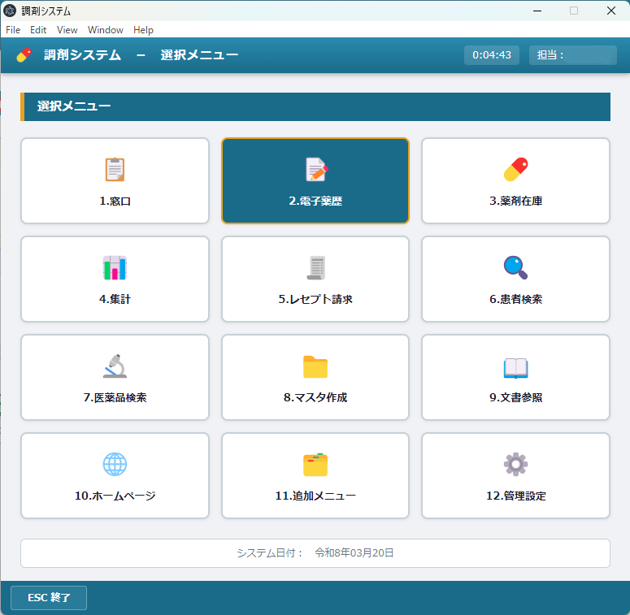
Task: Open the File menu
Action: click(13, 30)
